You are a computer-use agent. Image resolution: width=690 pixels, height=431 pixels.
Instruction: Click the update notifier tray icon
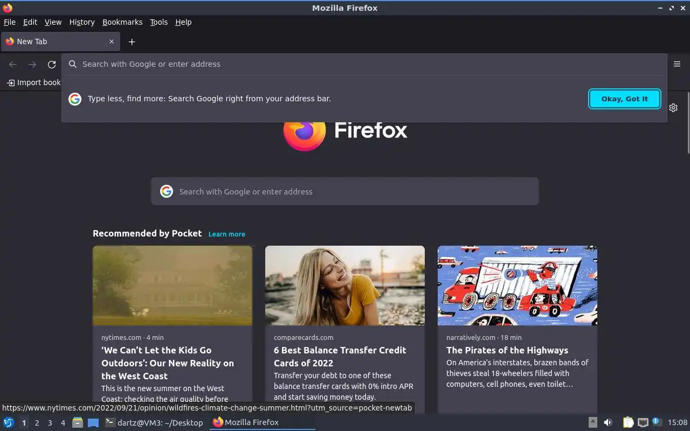[657, 422]
